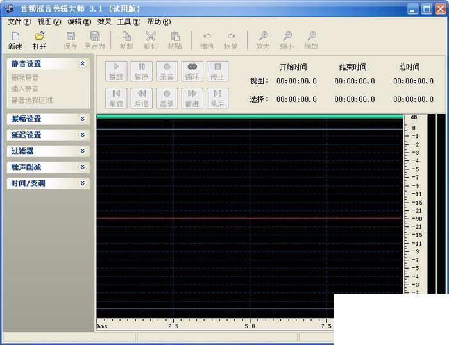Image resolution: width=449 pixels, height=345 pixels.
Task: Click the 开始时间 column header
Action: pos(293,67)
